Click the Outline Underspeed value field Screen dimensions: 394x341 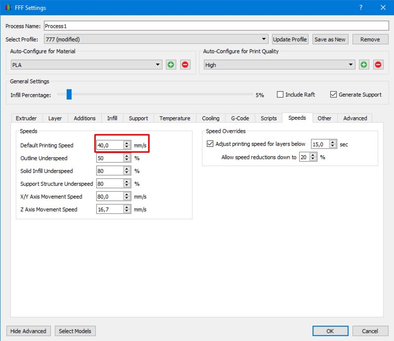coord(110,158)
